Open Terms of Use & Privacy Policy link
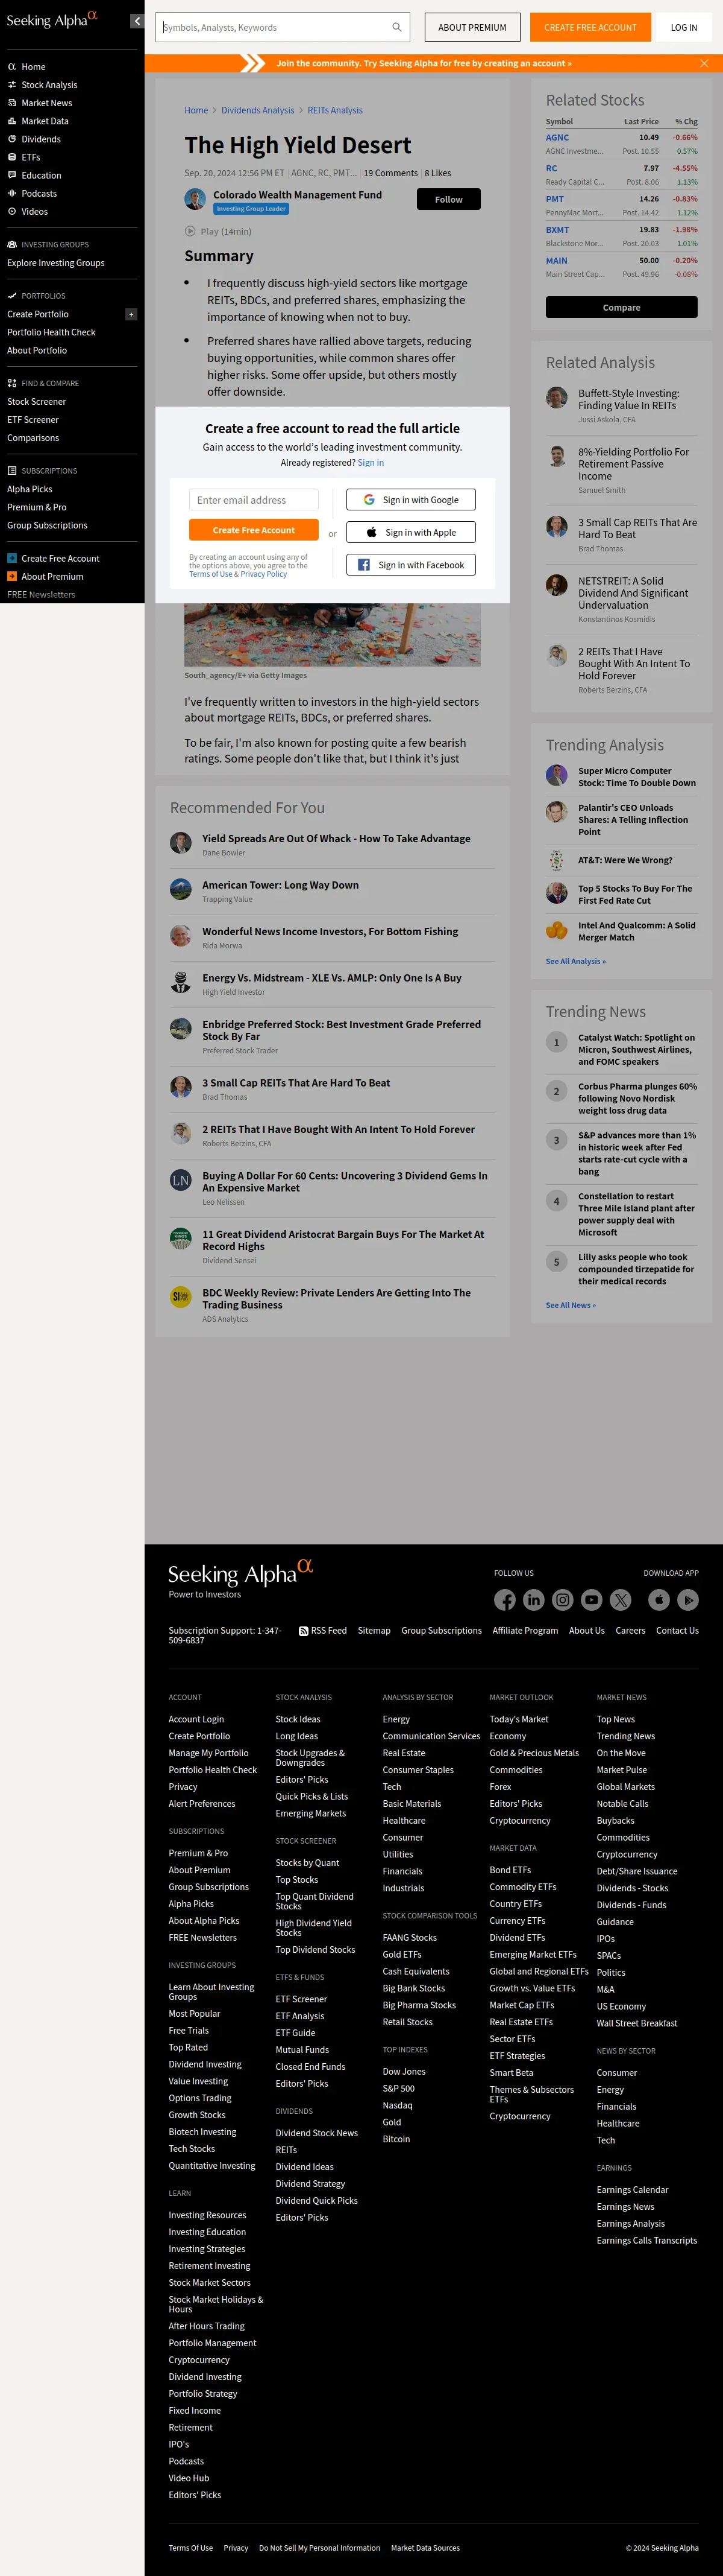The width and height of the screenshot is (723, 2576). [x=237, y=574]
